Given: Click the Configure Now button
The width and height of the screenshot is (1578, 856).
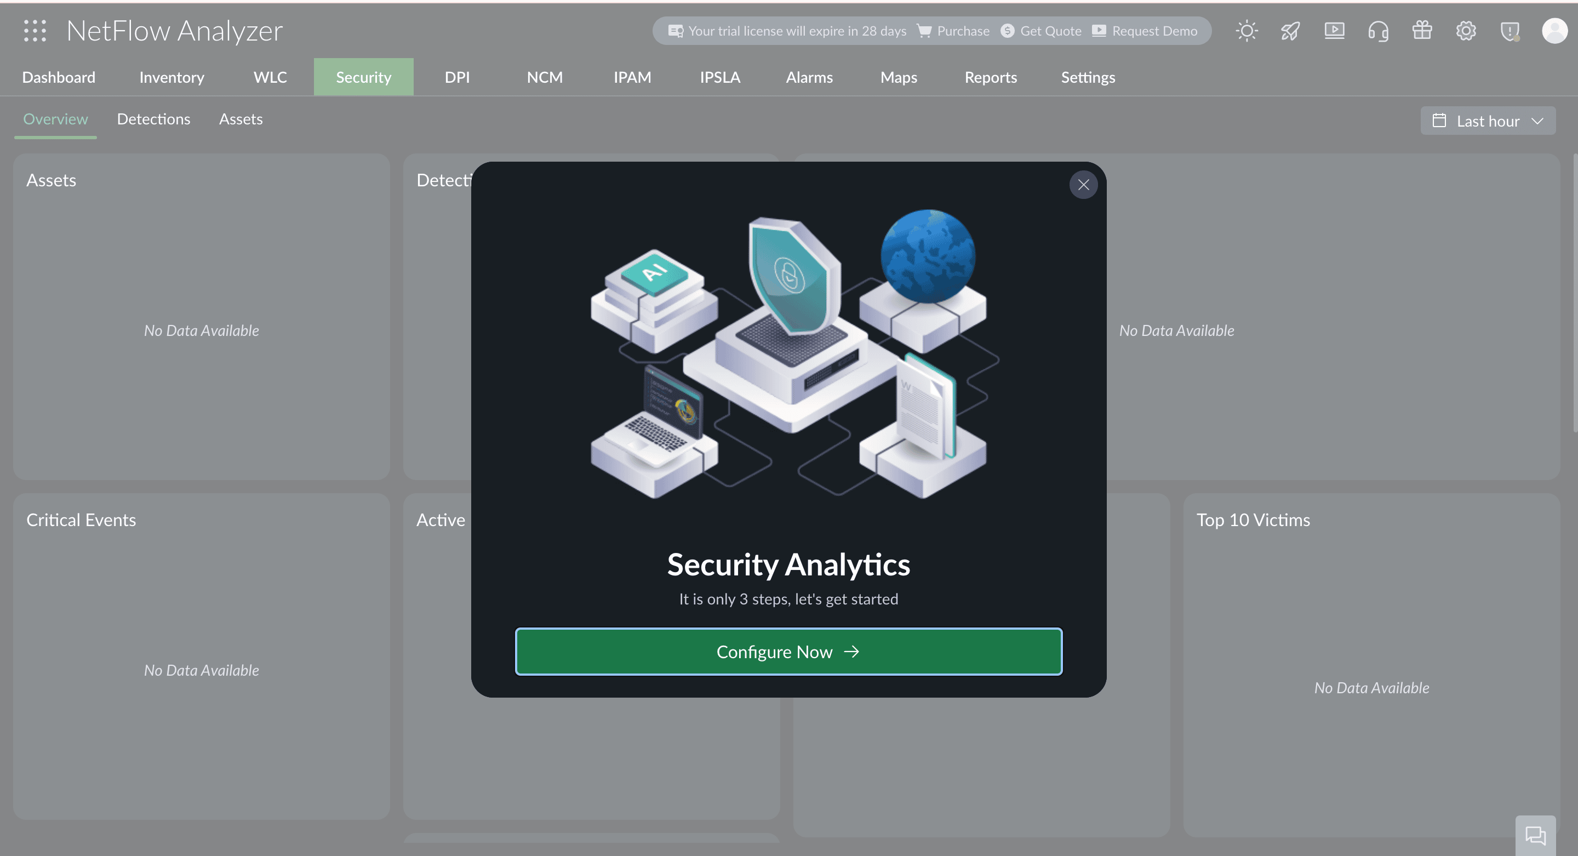Looking at the screenshot, I should pyautogui.click(x=788, y=652).
